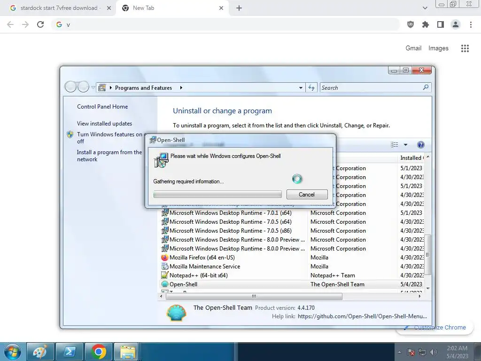The width and height of the screenshot is (481, 361).
Task: Open the view options dropdown arrow
Action: [x=405, y=145]
